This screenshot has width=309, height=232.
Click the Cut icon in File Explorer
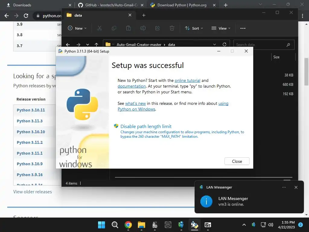tap(99, 28)
